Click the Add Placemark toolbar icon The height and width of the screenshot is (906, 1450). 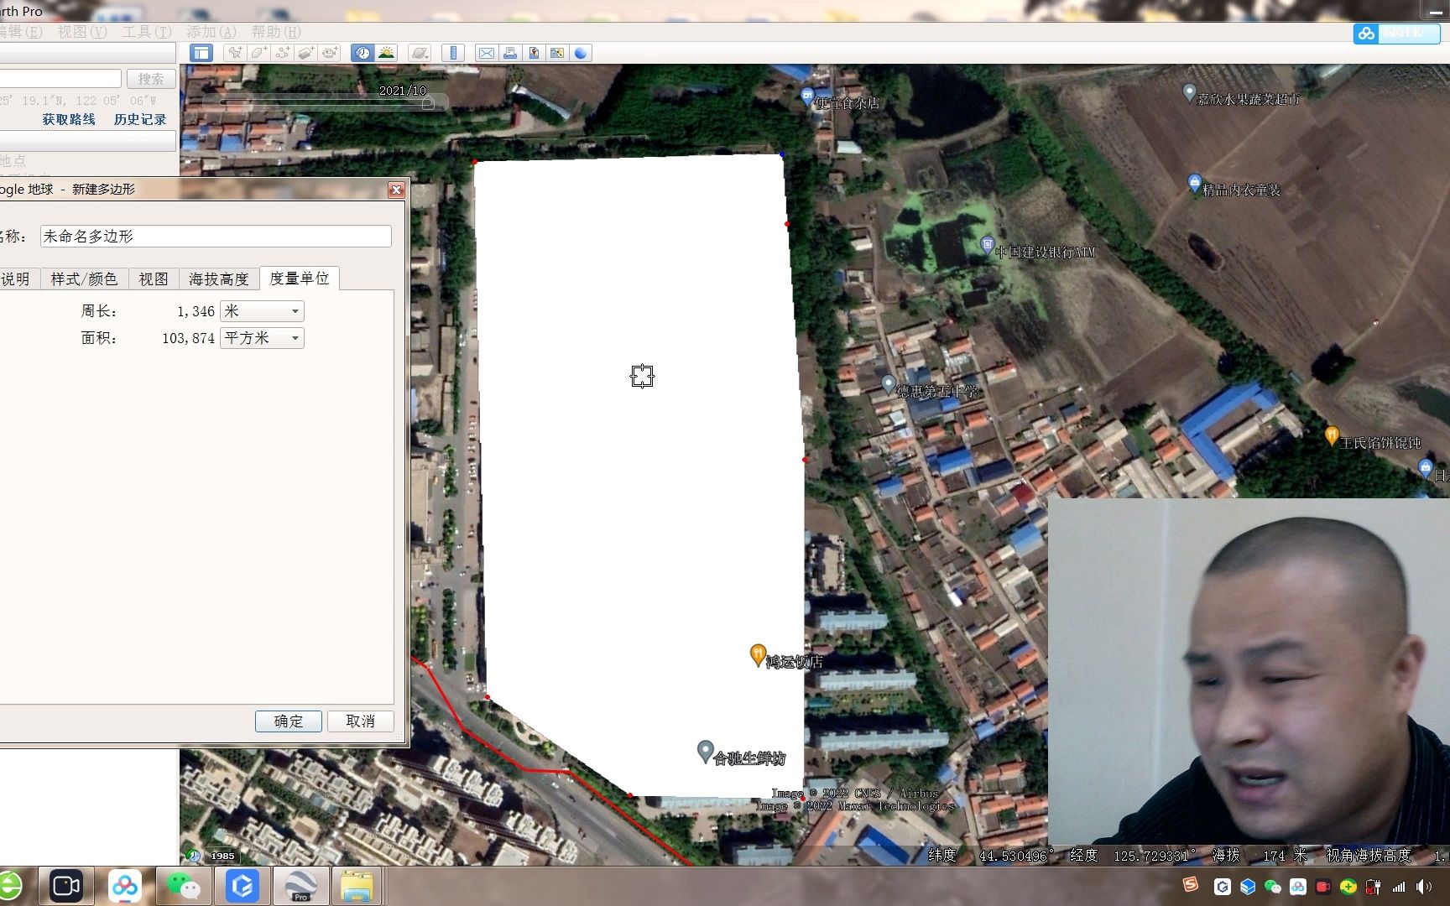pyautogui.click(x=236, y=53)
